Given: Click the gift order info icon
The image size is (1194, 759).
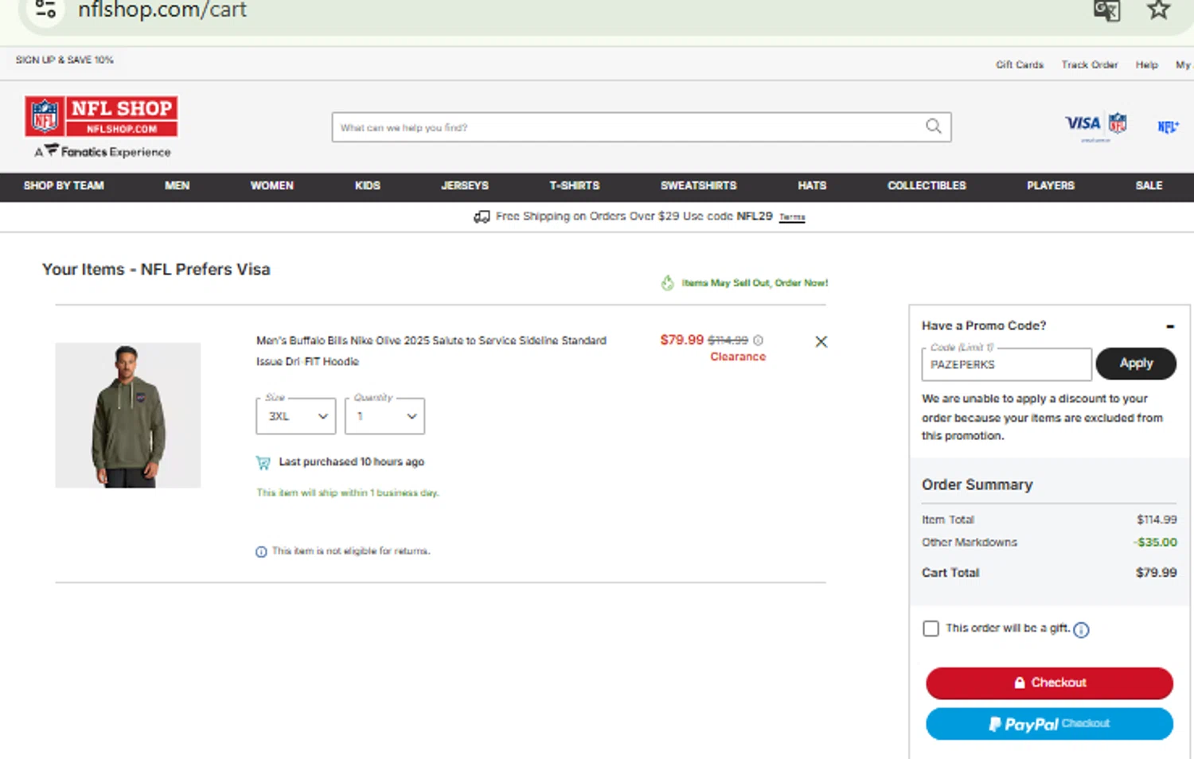Looking at the screenshot, I should 1081,630.
